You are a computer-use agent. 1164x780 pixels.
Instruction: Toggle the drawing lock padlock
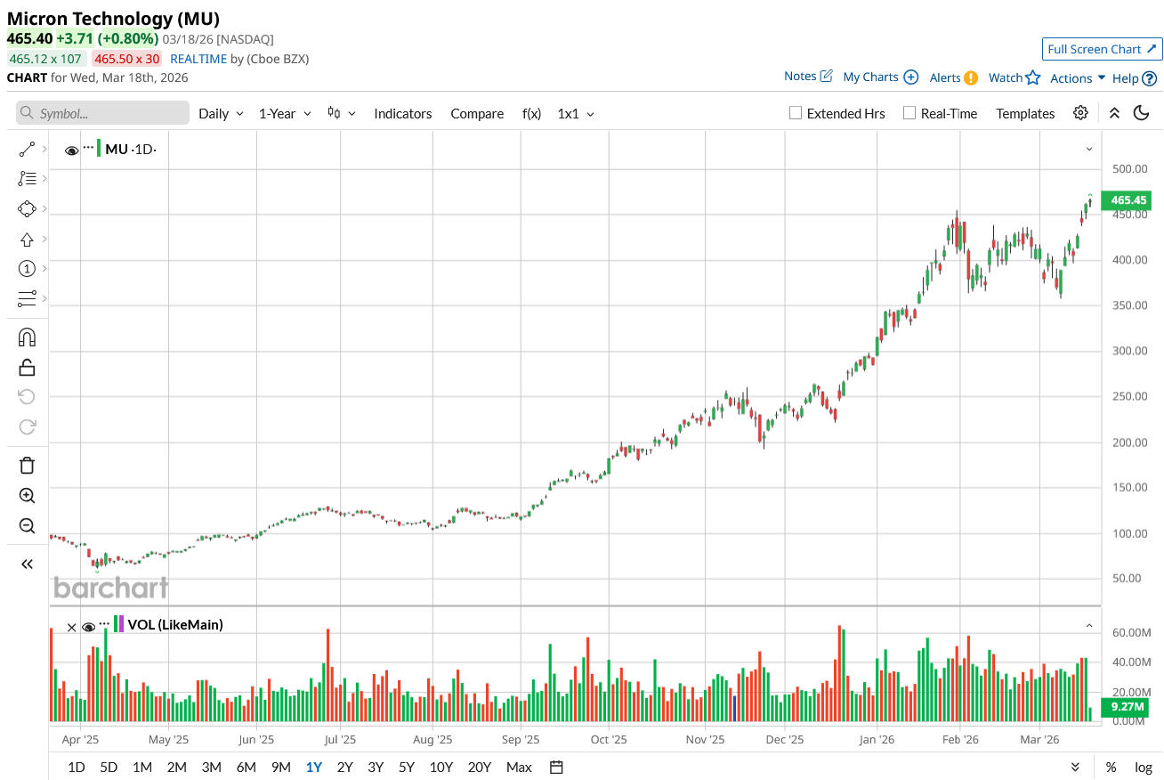27,367
